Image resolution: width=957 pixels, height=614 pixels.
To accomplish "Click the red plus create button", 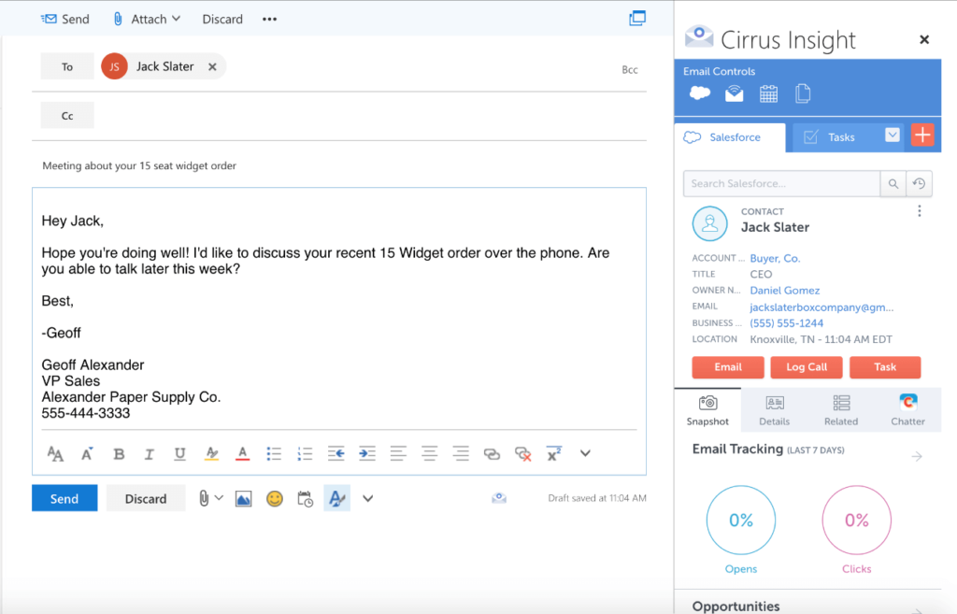I will click(922, 135).
